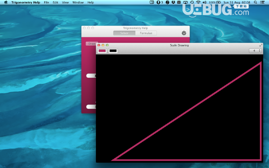Image resolution: width=269 pixels, height=168 pixels.
Task: Open the View menu
Action: point(65,2)
